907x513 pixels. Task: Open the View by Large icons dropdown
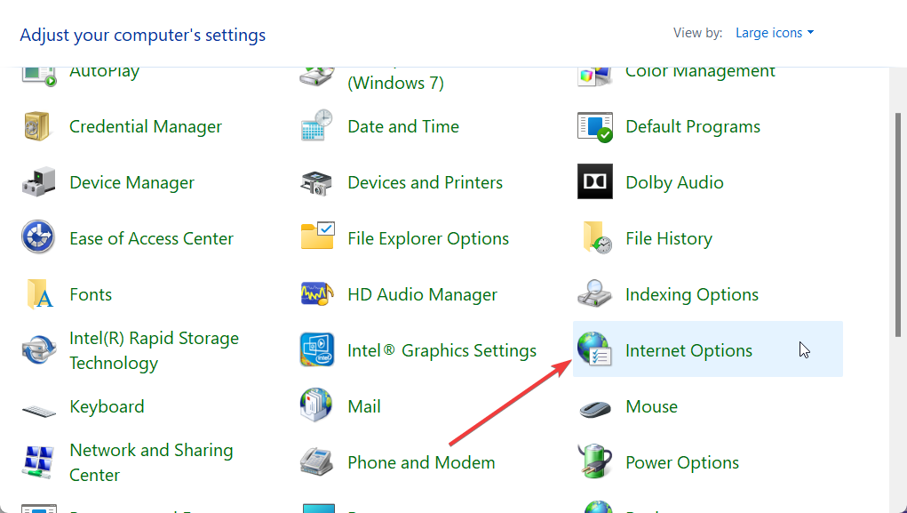pyautogui.click(x=775, y=33)
